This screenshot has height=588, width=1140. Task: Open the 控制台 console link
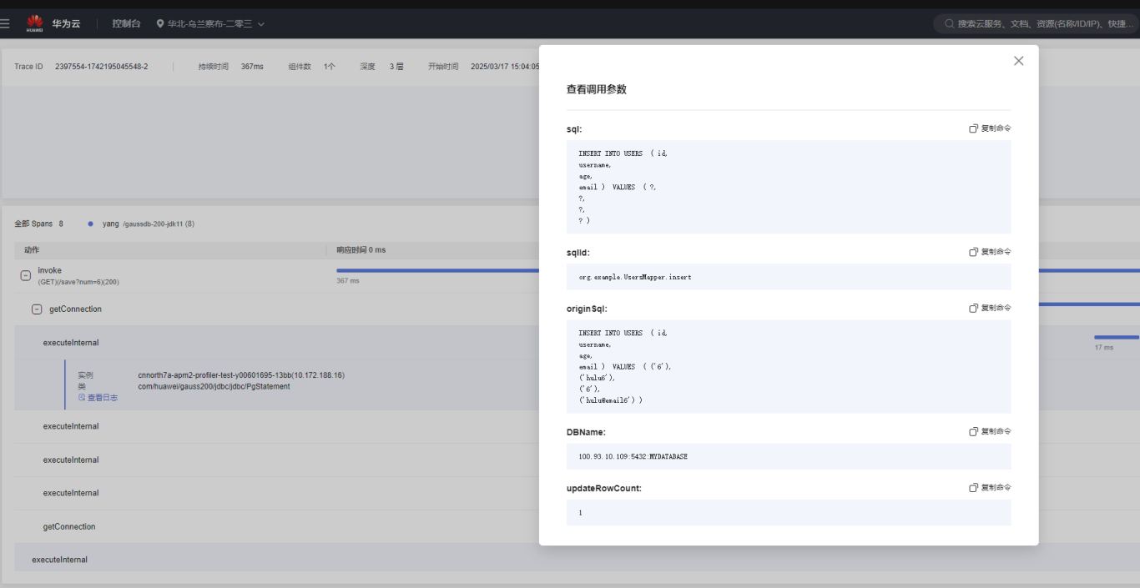click(126, 23)
